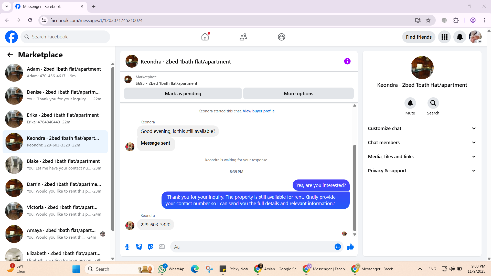Open Darrin 2bed 1bath conversation
491x276 pixels.
55,188
